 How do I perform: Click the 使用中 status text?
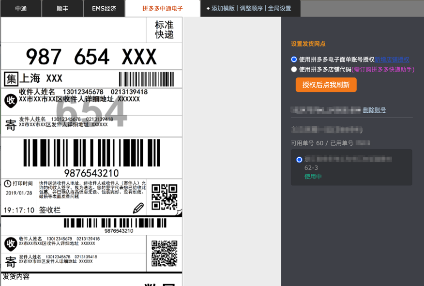[x=313, y=177]
